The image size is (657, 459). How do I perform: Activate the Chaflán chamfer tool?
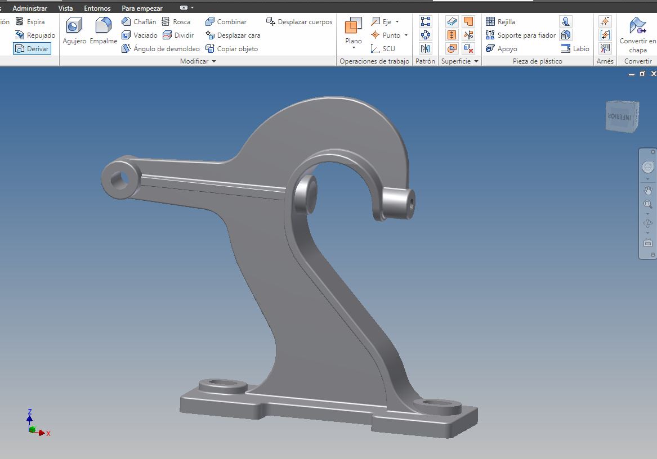point(139,22)
